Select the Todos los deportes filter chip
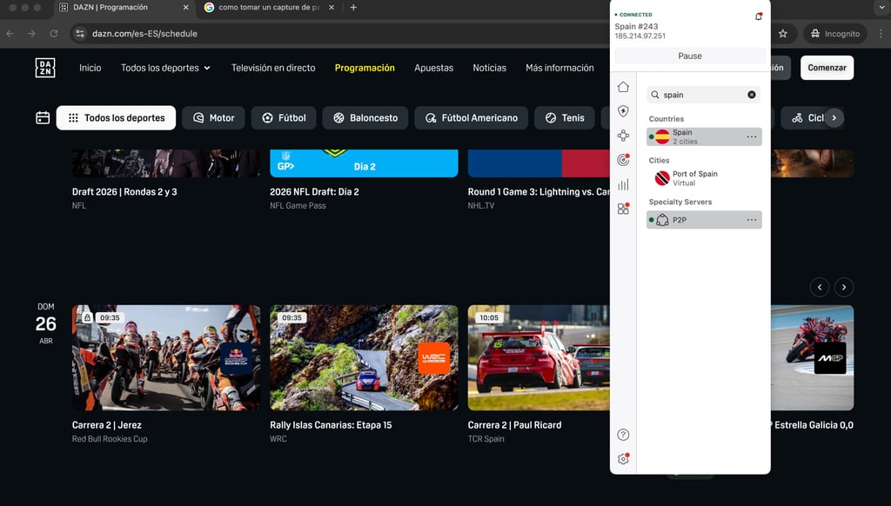Viewport: 891px width, 506px height. click(x=116, y=117)
